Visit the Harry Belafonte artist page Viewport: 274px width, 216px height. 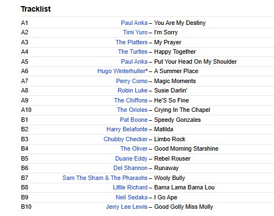coord(127,129)
